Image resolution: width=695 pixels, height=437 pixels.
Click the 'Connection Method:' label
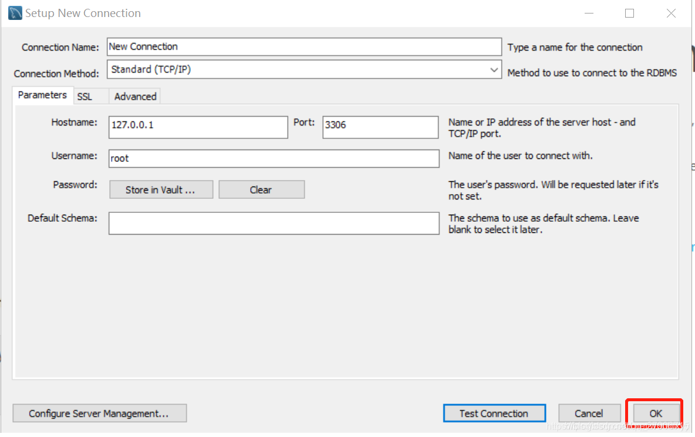56,73
